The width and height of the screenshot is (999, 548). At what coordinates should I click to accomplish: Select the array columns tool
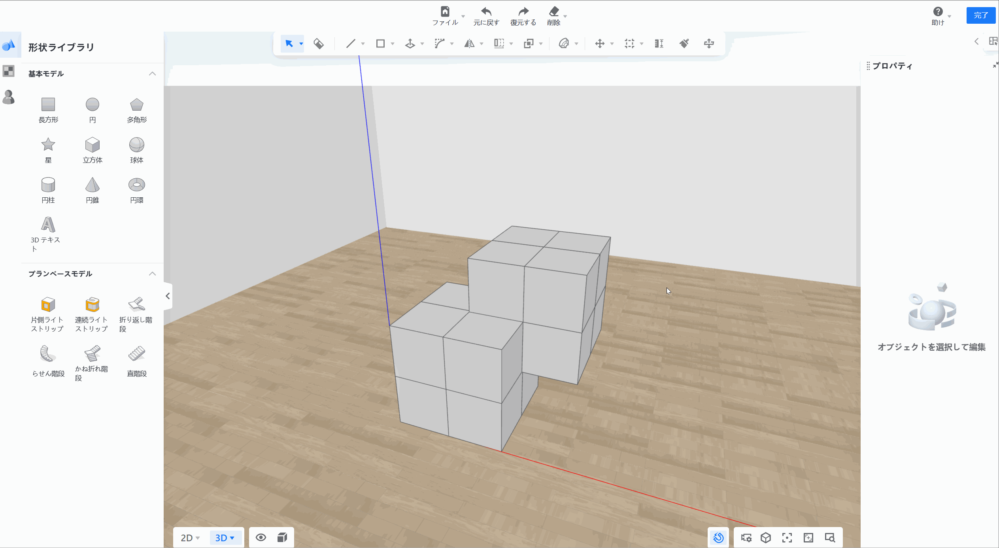coord(499,43)
